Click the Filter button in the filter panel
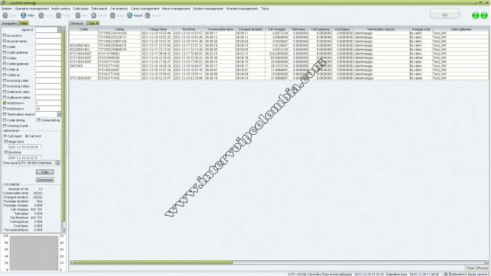The height and width of the screenshot is (276, 491). coord(44,172)
